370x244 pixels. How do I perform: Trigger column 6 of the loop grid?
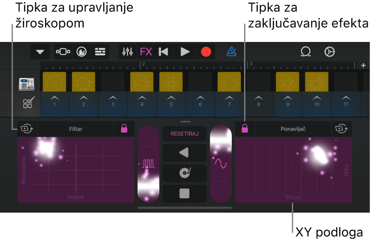point(200,104)
